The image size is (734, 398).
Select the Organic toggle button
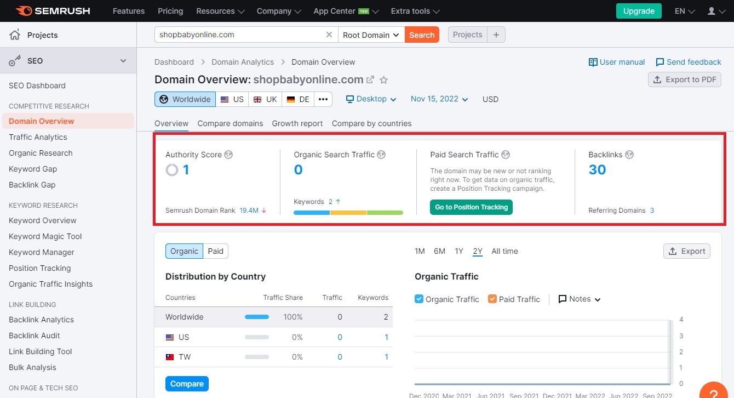[184, 251]
